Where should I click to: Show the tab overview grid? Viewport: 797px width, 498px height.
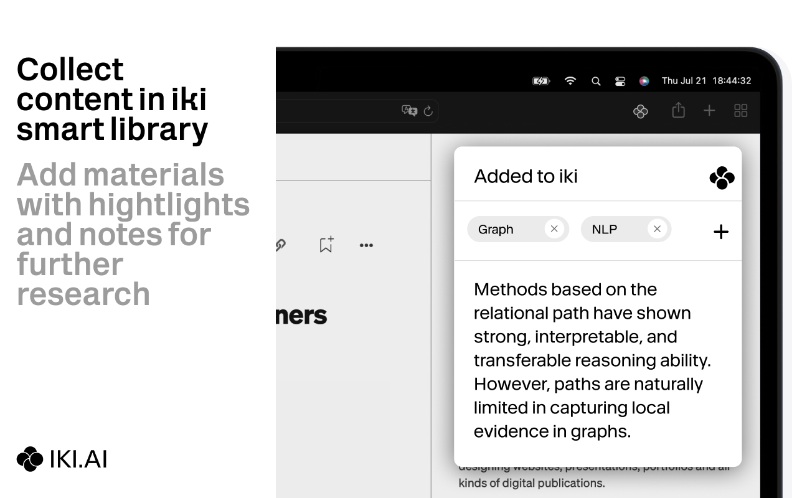(740, 110)
